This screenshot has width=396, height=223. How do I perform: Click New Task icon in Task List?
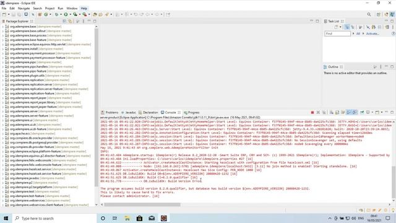336,27
